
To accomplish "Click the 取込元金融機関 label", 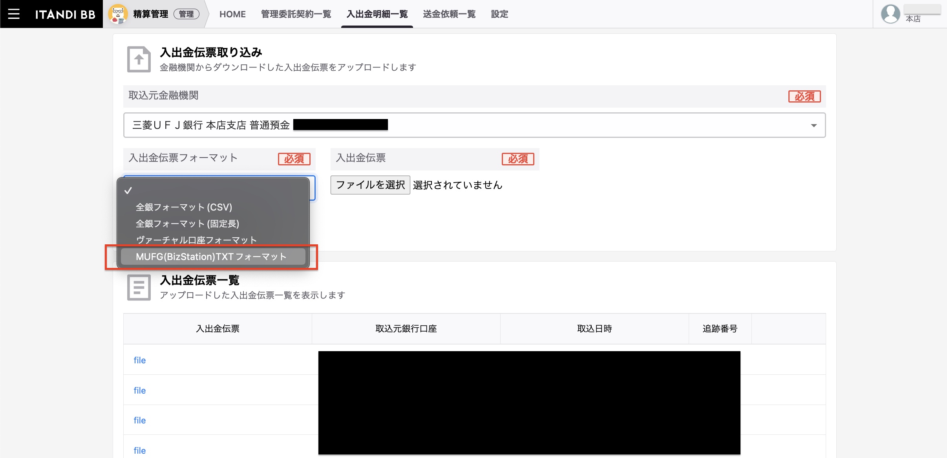I will [163, 95].
